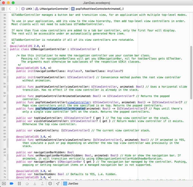Open the UINavigationController breadcrumb menu
The image size is (193, 187).
click(54, 9)
